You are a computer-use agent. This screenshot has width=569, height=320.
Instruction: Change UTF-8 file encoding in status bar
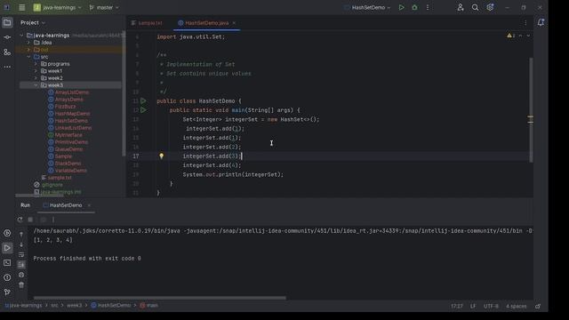pos(491,306)
